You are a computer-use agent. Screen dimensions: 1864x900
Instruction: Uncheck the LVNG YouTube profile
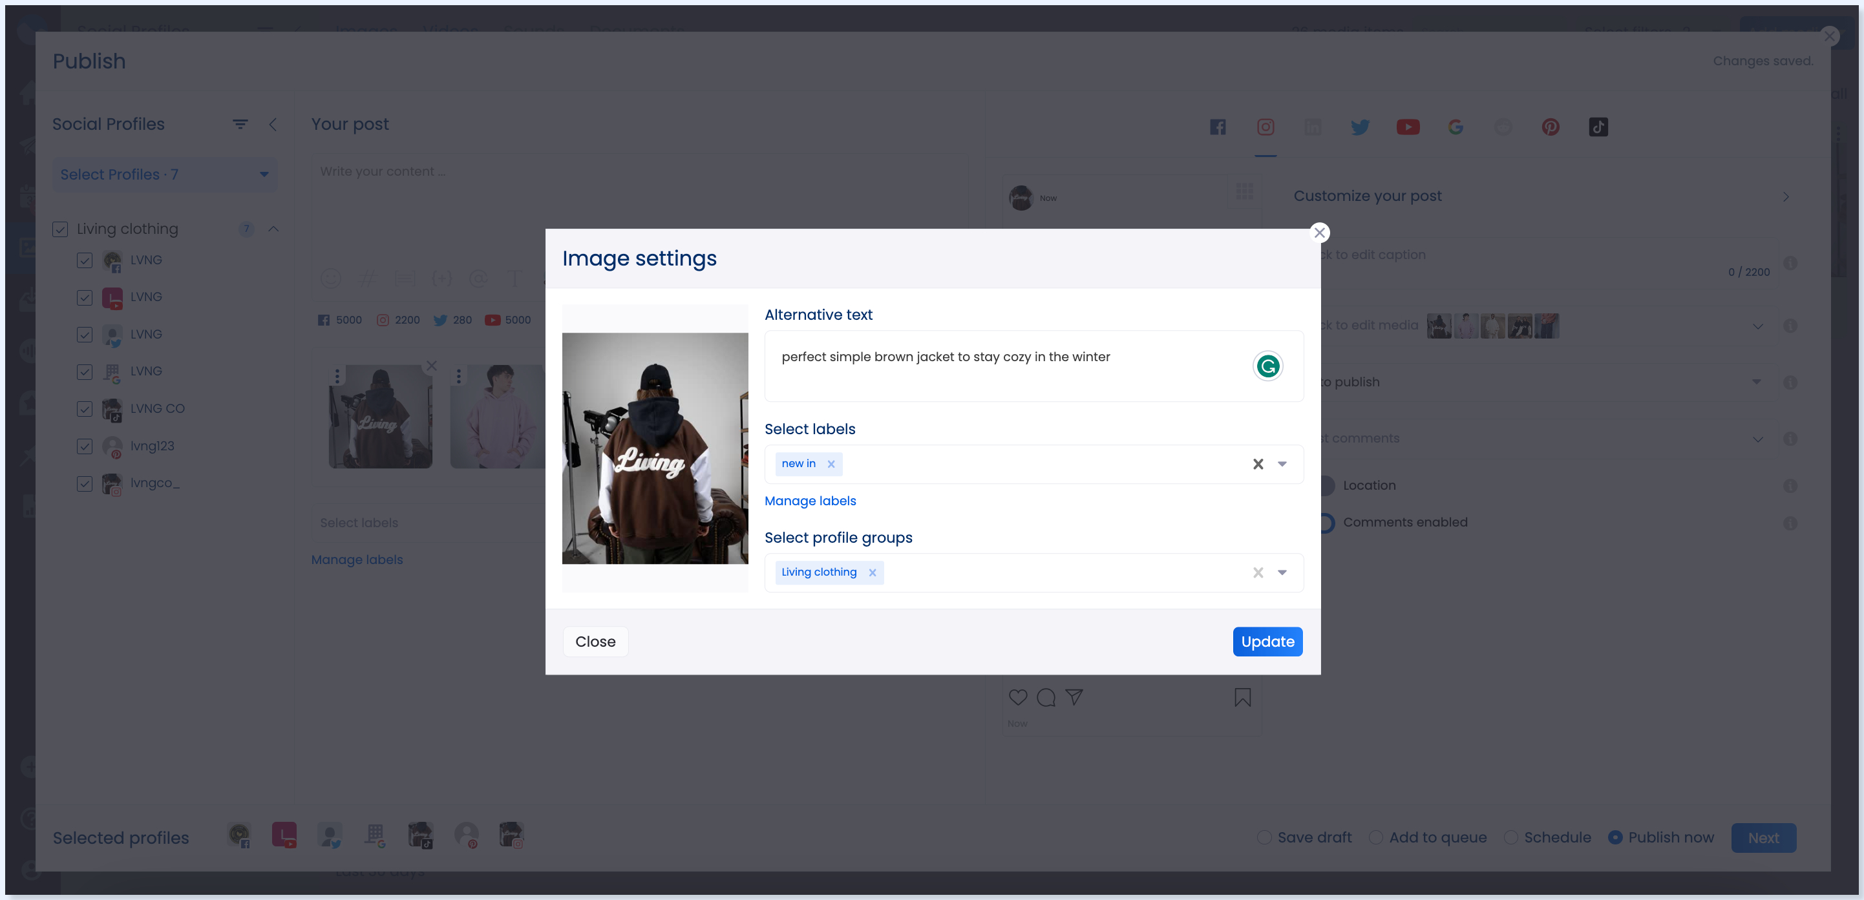pos(85,298)
